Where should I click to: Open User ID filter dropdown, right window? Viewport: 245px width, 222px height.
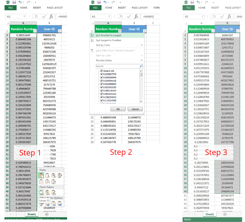coord(238,31)
